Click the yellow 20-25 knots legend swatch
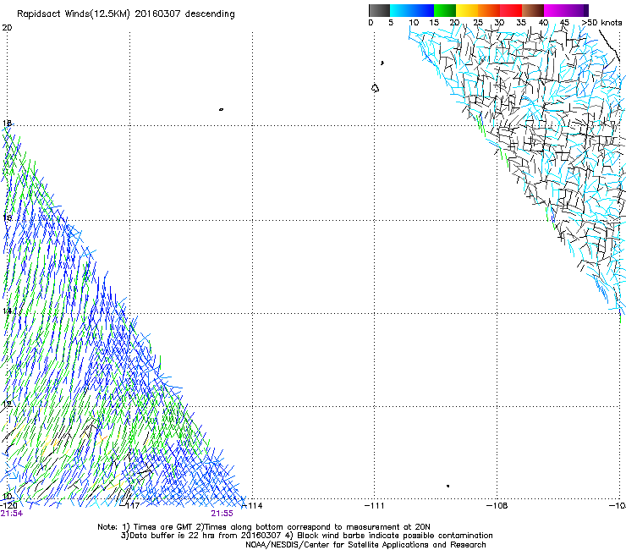Screen dimensions: 626x550 pyautogui.click(x=467, y=10)
